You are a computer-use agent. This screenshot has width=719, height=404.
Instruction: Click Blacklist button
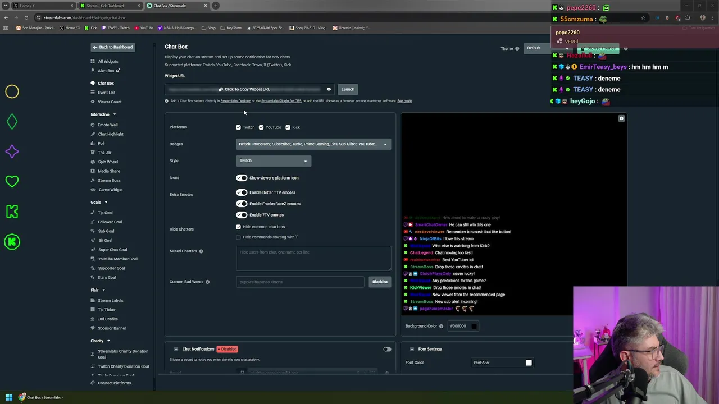click(380, 282)
